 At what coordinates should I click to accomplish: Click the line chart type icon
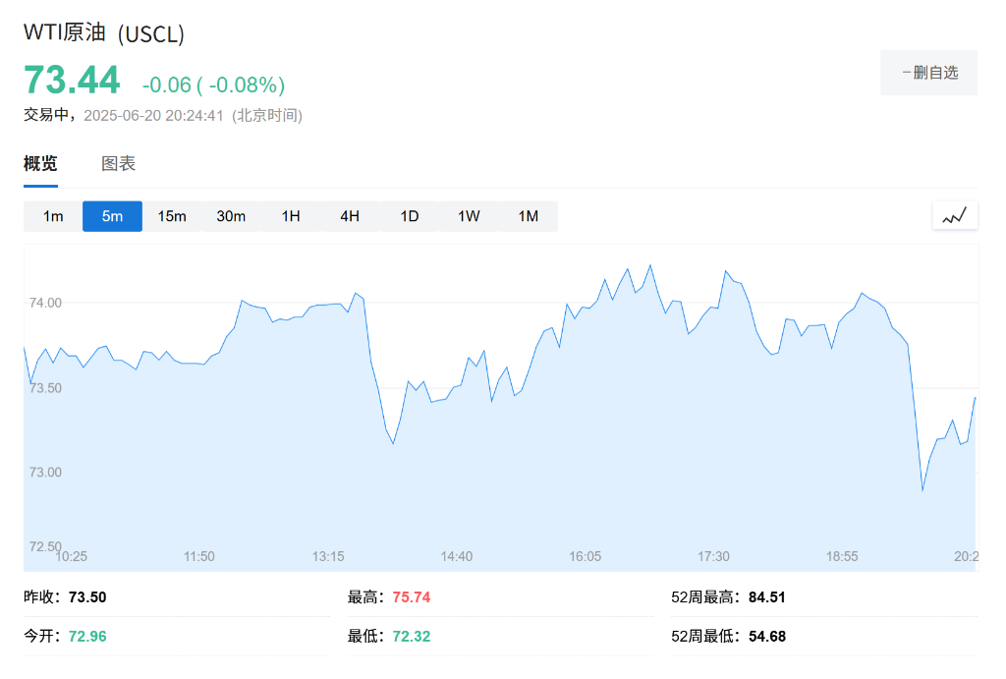[x=955, y=216]
